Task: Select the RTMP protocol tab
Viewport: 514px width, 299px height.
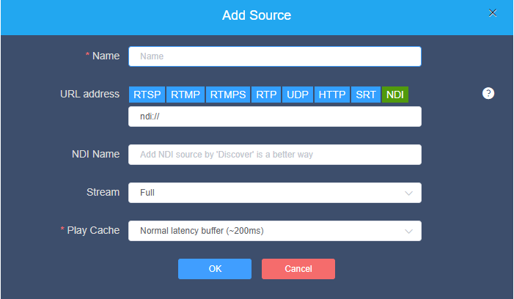Action: point(186,95)
